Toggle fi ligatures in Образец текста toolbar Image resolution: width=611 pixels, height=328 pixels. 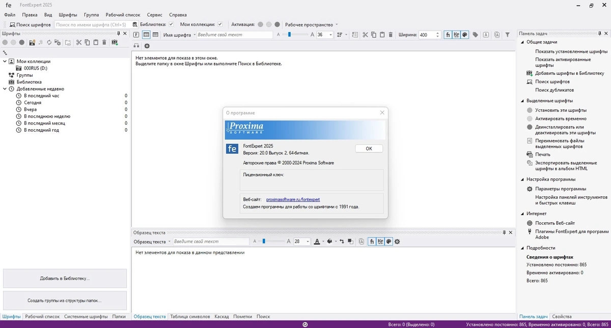[x=372, y=242]
